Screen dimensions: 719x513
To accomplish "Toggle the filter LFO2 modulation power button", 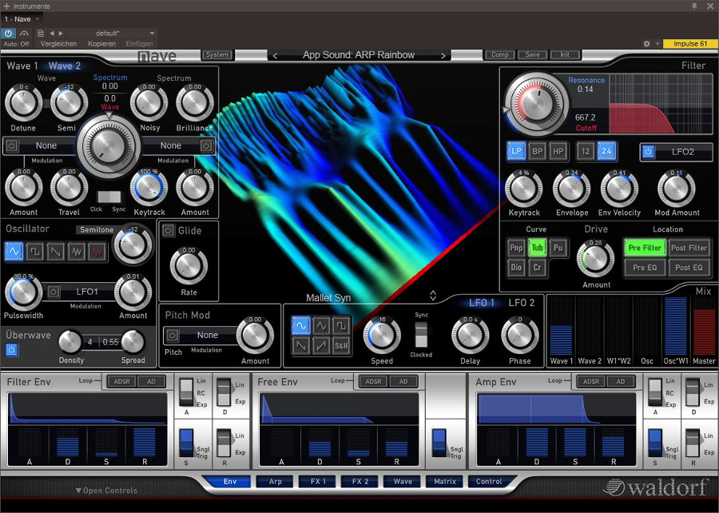I will [648, 151].
